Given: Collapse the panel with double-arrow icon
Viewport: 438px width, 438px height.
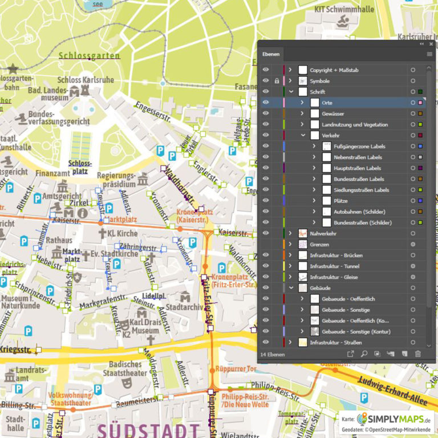Looking at the screenshot, I should tap(422, 44).
